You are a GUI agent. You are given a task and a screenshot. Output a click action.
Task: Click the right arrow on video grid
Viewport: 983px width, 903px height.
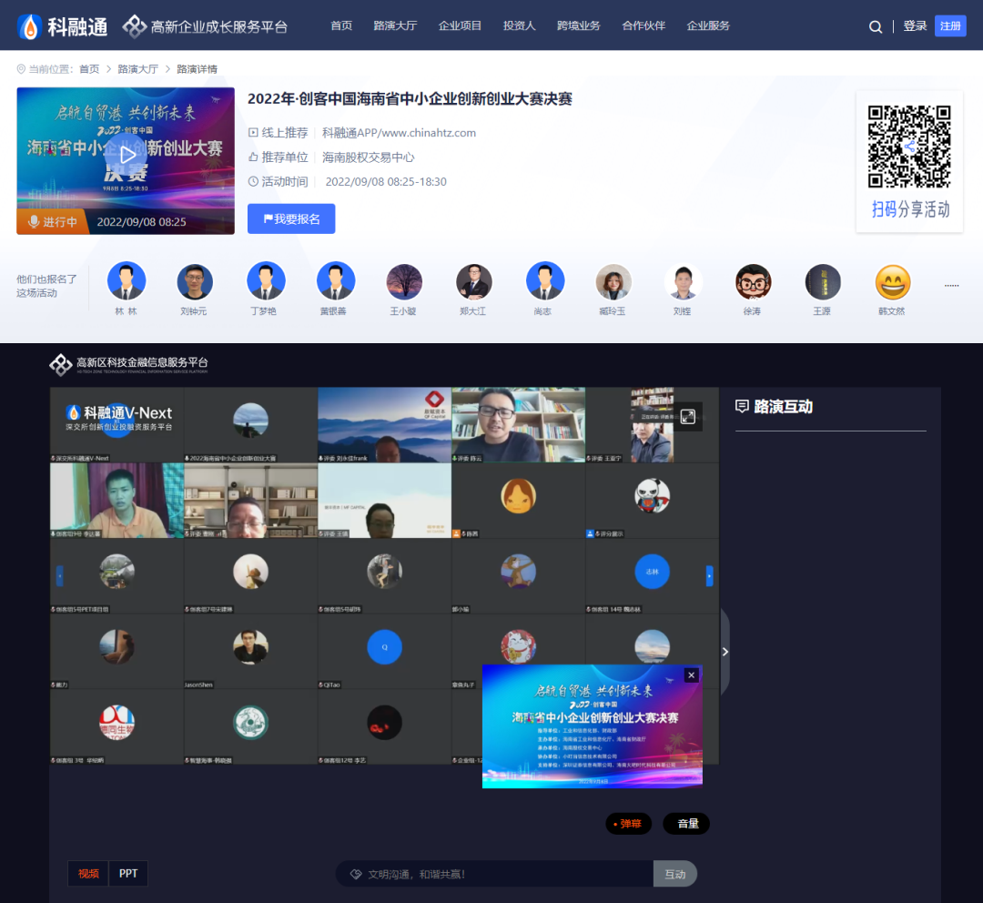[709, 575]
